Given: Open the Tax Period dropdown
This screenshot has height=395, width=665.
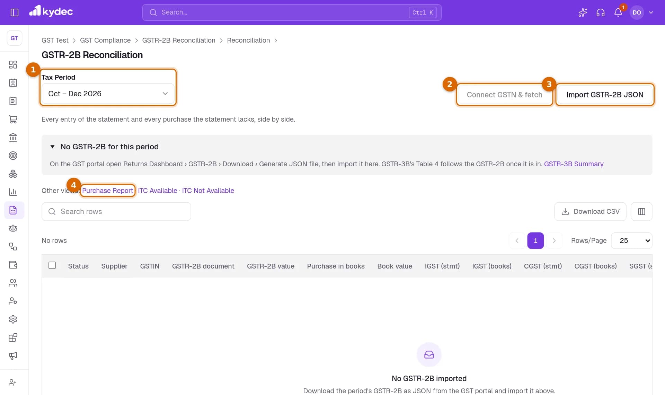Looking at the screenshot, I should [x=108, y=94].
